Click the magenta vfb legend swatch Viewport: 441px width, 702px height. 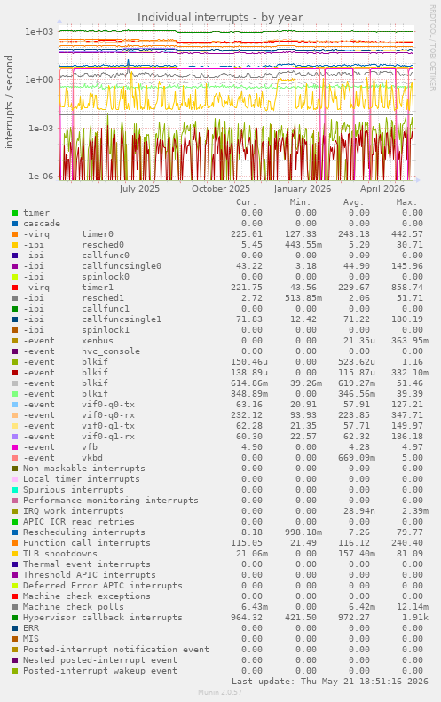(15, 447)
